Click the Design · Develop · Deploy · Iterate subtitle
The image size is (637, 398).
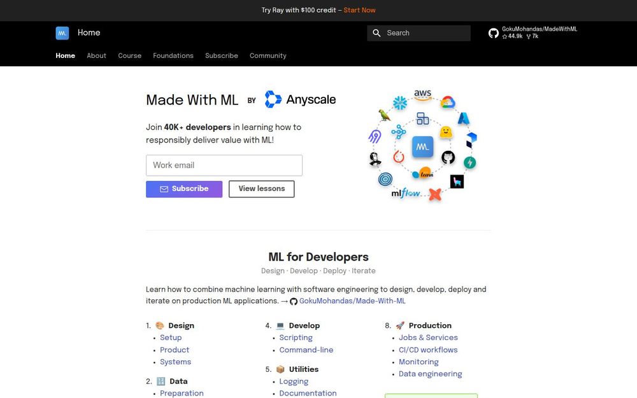click(318, 271)
